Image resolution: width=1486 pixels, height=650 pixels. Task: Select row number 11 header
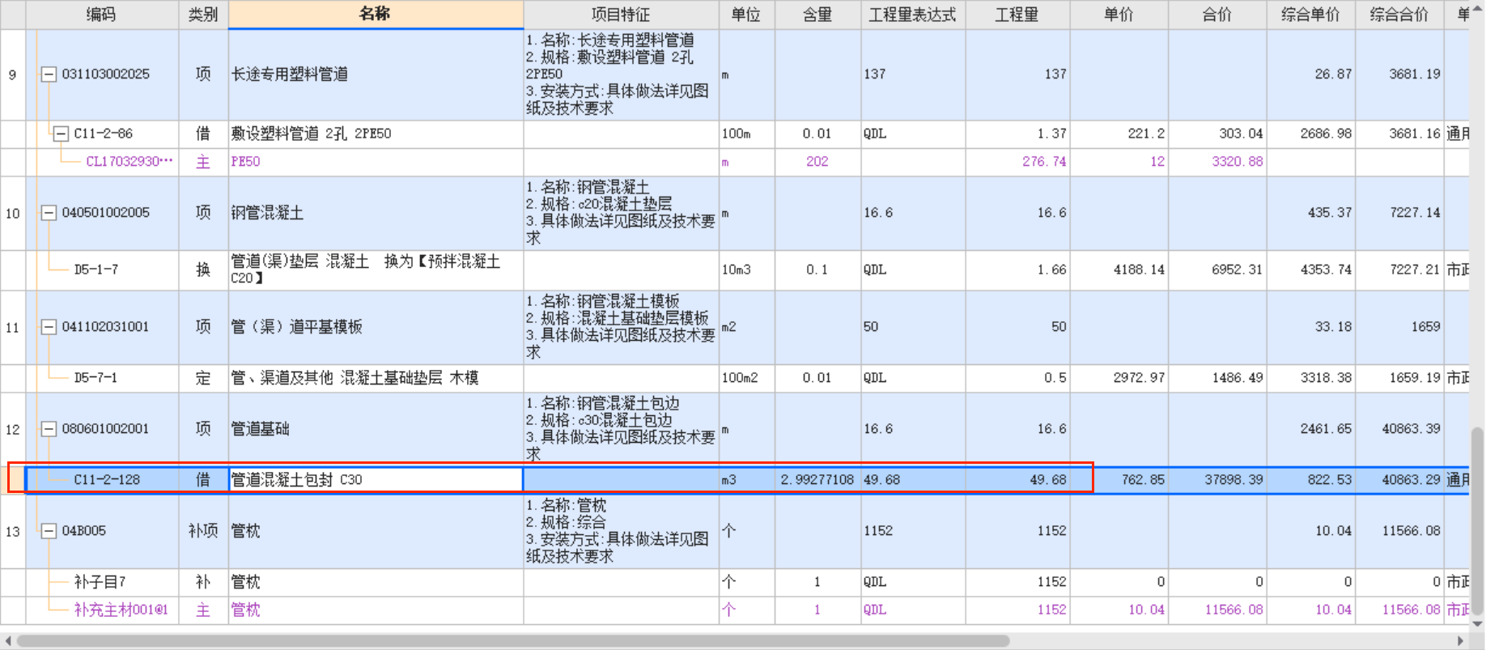pos(12,328)
